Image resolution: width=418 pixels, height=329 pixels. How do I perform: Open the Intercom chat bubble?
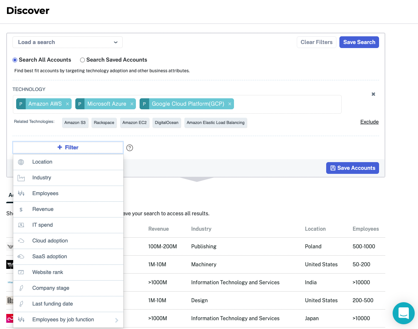403,313
